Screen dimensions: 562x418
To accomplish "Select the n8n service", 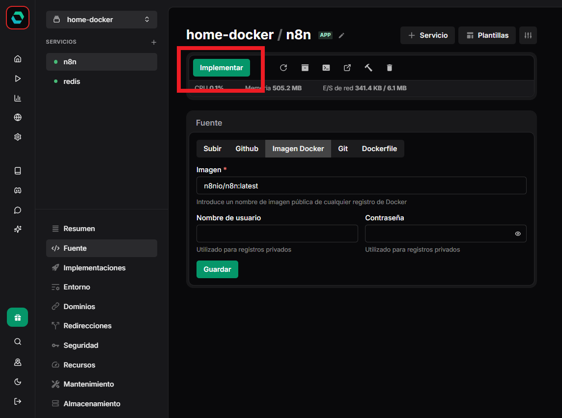I will (x=102, y=62).
